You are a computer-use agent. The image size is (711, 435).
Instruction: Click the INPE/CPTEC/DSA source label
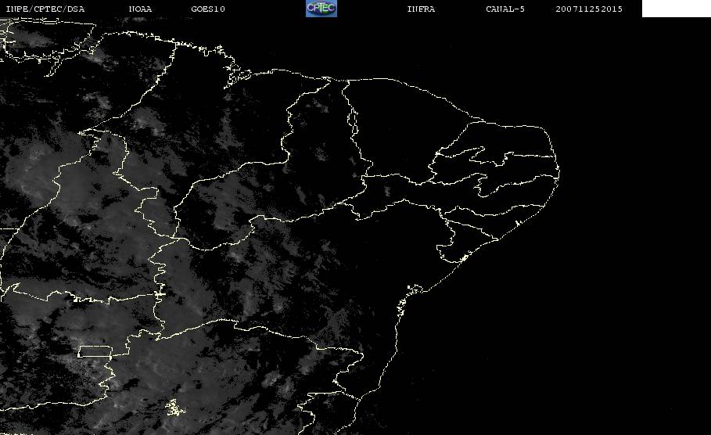pos(45,9)
